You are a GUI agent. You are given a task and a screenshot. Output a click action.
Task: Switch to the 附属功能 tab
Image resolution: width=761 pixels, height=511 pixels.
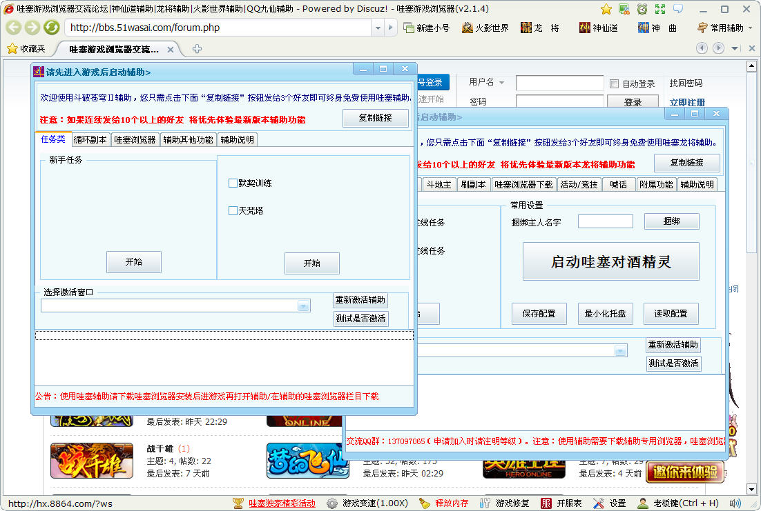656,185
